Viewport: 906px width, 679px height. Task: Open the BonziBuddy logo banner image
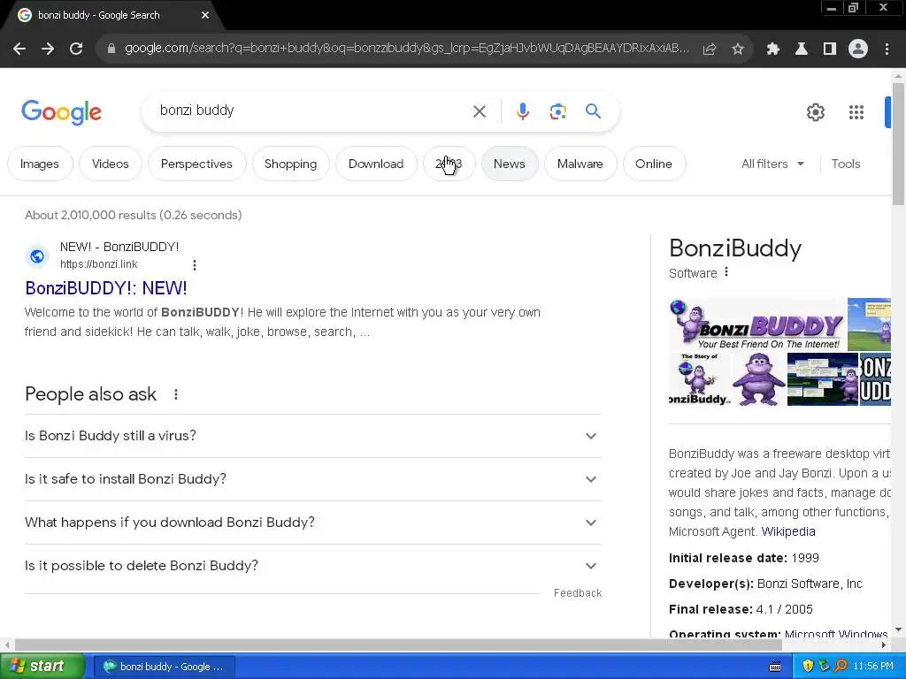[757, 324]
